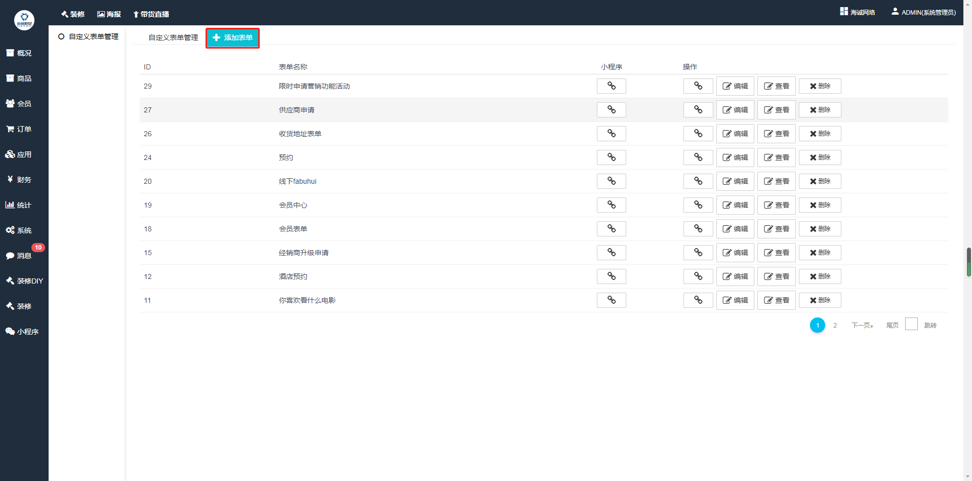View the 经销商升级申请 form

click(777, 253)
